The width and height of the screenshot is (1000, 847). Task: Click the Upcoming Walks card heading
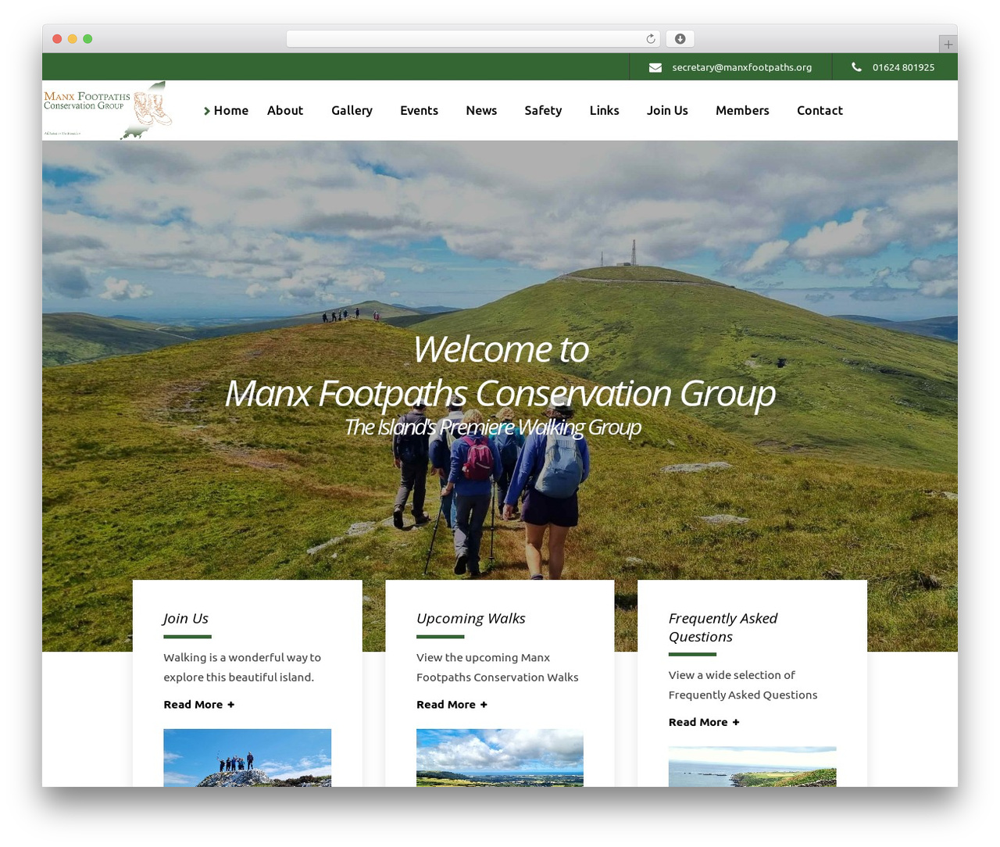point(470,618)
